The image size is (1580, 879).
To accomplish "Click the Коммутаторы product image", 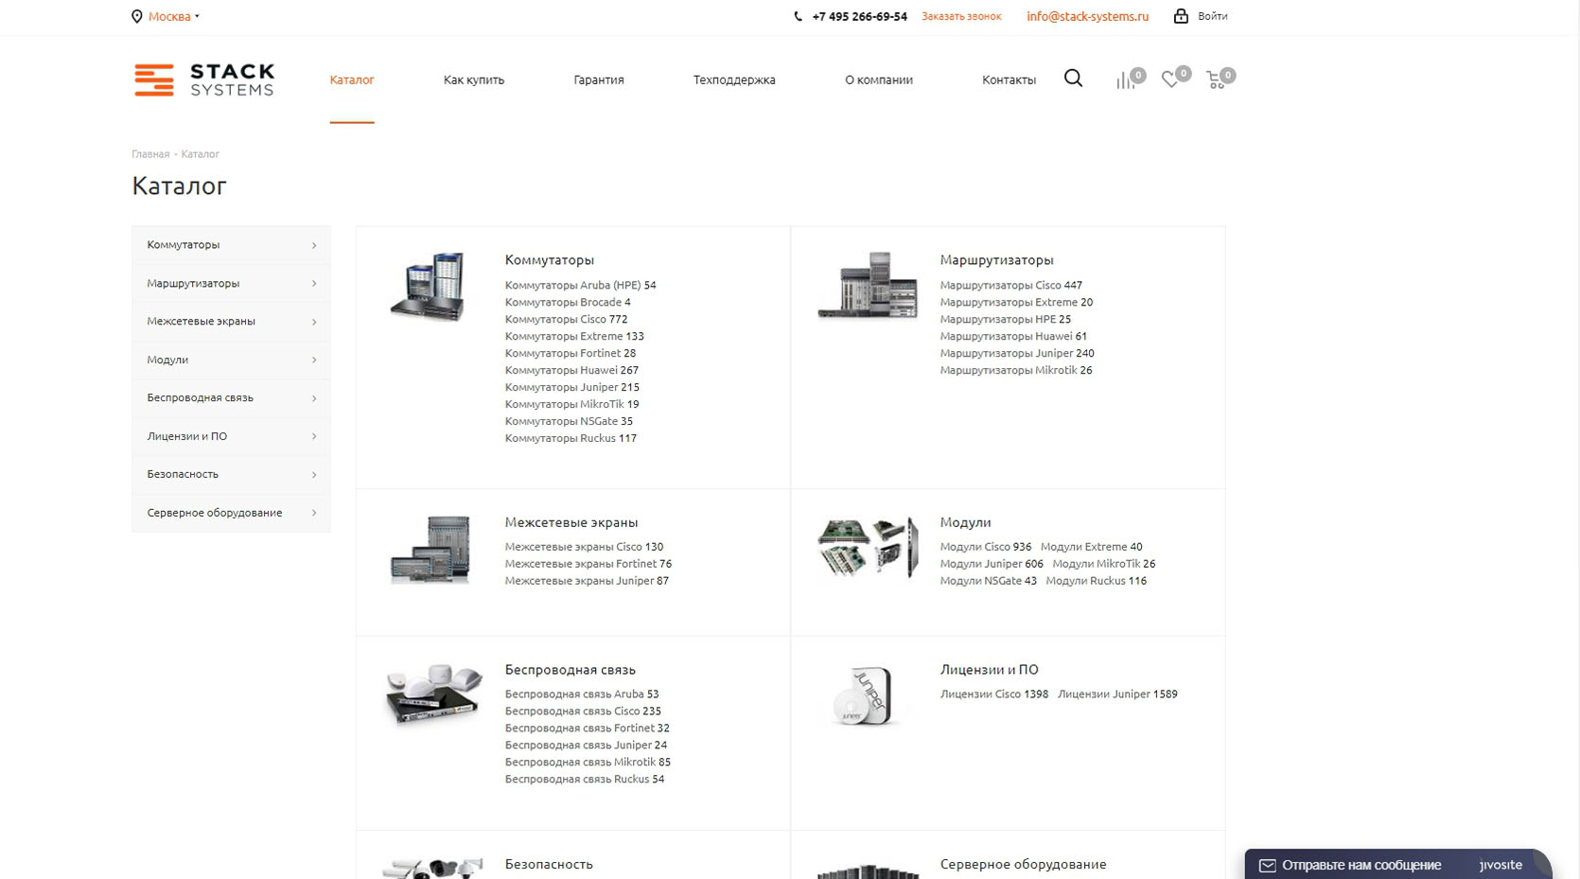I will click(430, 286).
